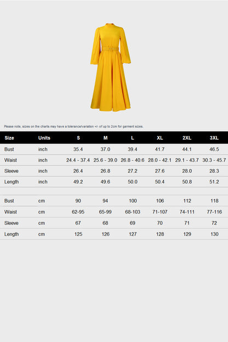Click Waist range '28.0 - 42.1'

tap(159, 160)
